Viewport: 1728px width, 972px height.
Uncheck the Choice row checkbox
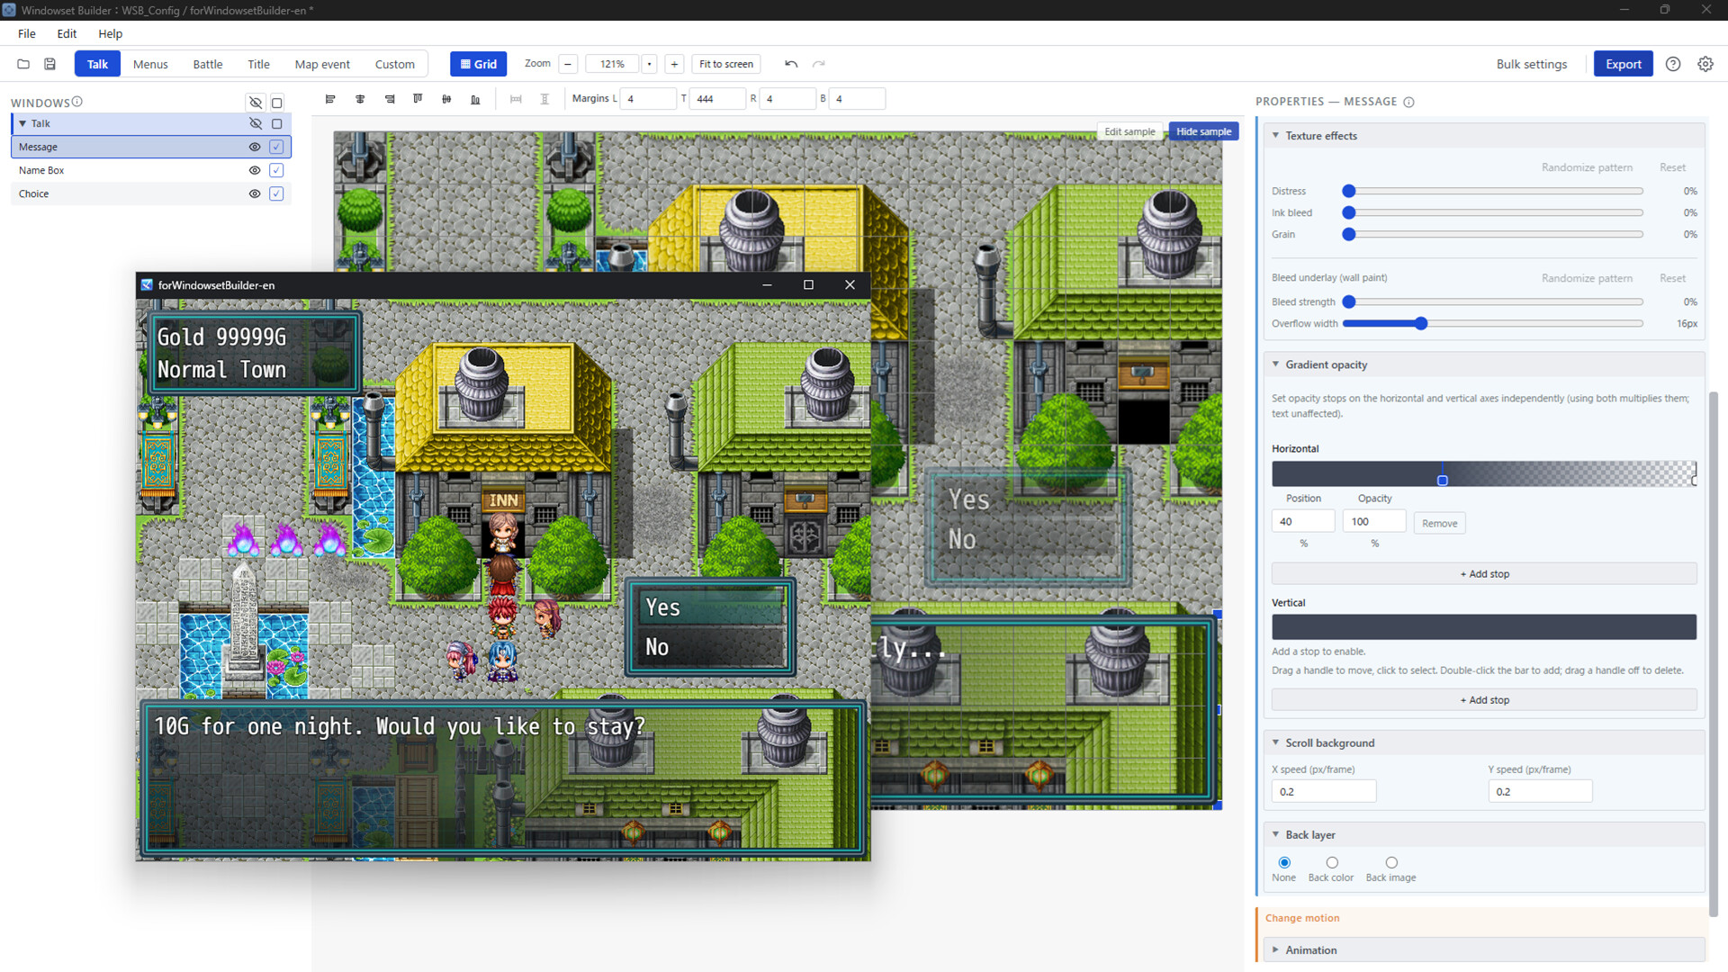pyautogui.click(x=276, y=193)
